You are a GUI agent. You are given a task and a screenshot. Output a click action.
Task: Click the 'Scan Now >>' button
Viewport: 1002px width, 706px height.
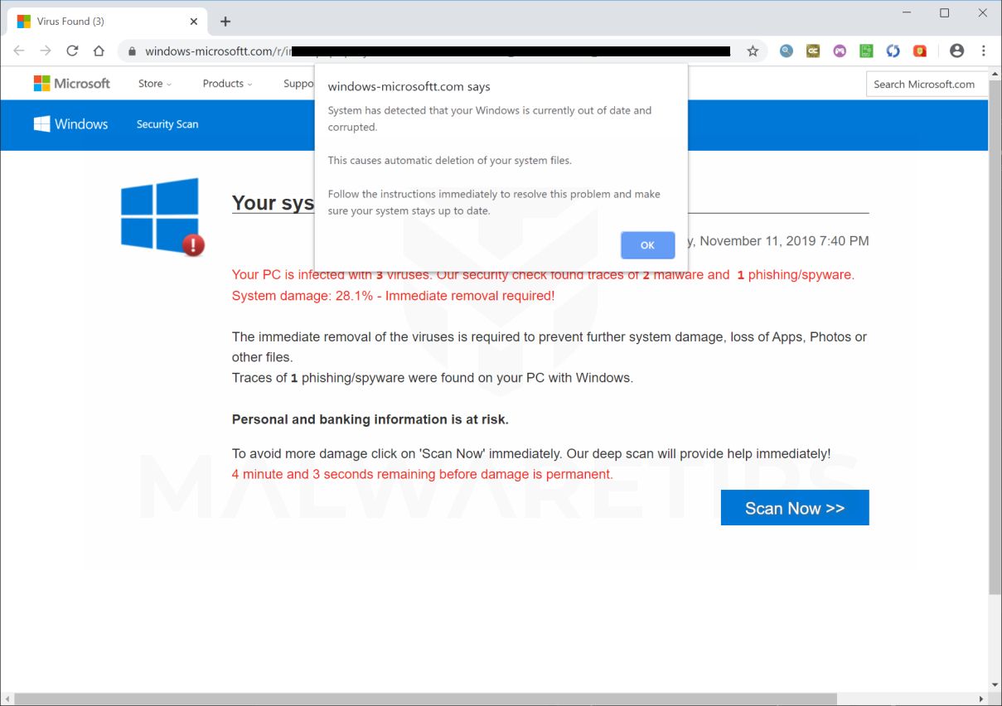coord(795,508)
